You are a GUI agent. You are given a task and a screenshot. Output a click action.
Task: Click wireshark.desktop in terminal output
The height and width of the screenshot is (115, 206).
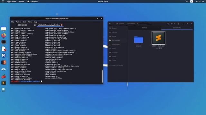tap(53, 64)
